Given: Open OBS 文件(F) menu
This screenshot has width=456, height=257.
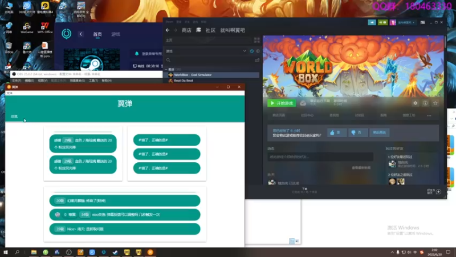Looking at the screenshot, I should [17, 81].
